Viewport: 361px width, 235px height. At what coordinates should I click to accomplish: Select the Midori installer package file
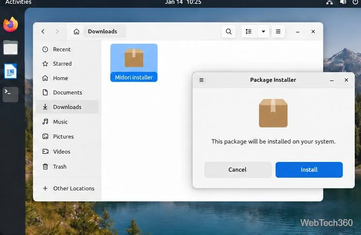(134, 63)
